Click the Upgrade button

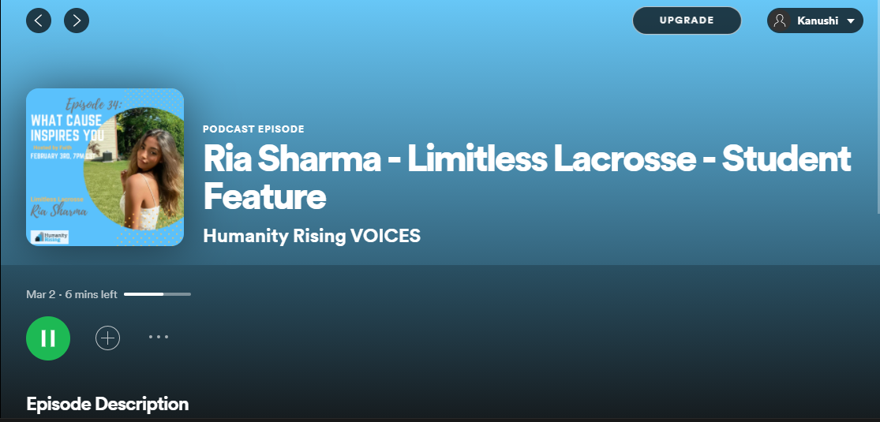(687, 21)
